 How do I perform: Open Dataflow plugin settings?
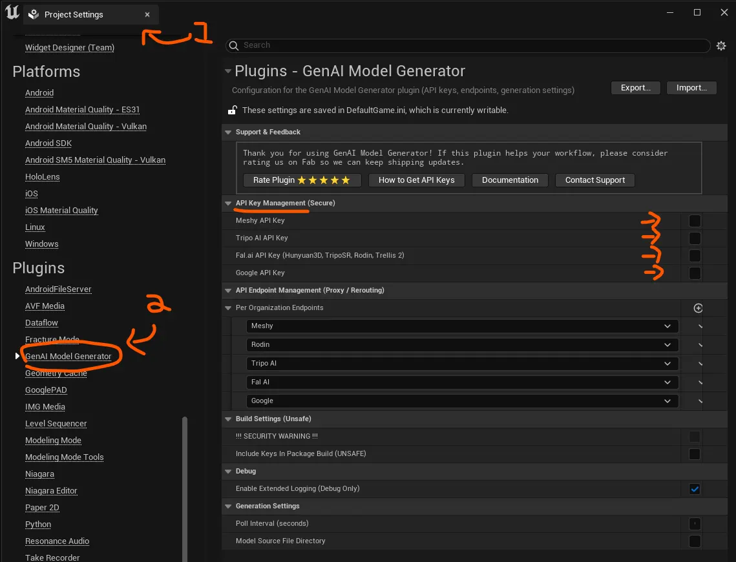(x=41, y=323)
